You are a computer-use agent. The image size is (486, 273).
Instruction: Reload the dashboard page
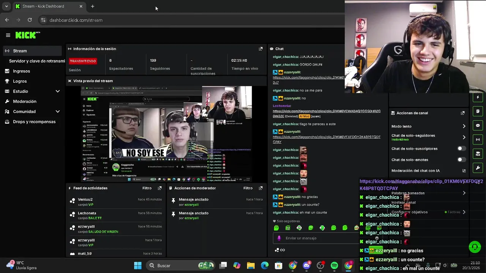30,20
